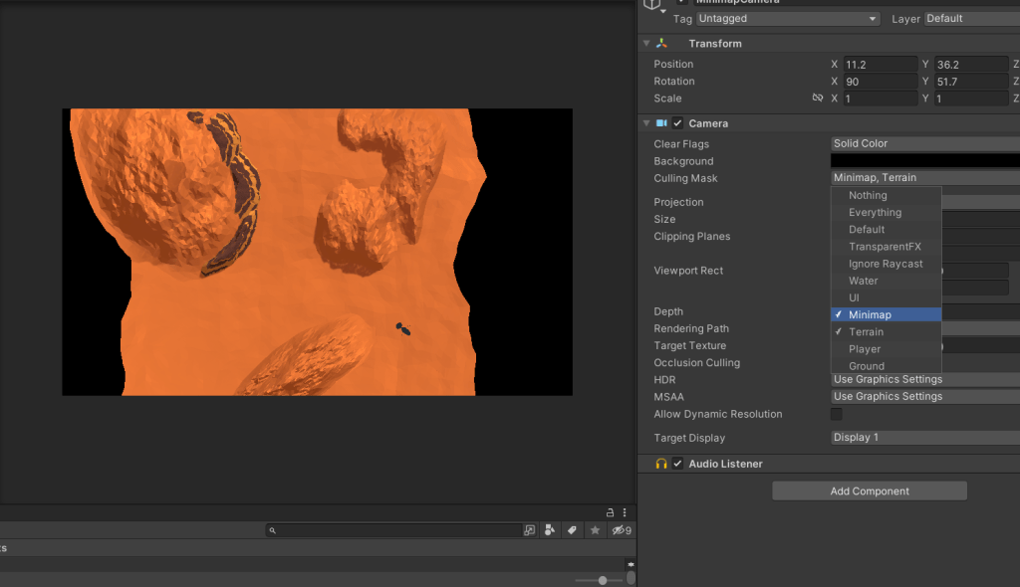Collapse the Transform component section

click(x=645, y=43)
